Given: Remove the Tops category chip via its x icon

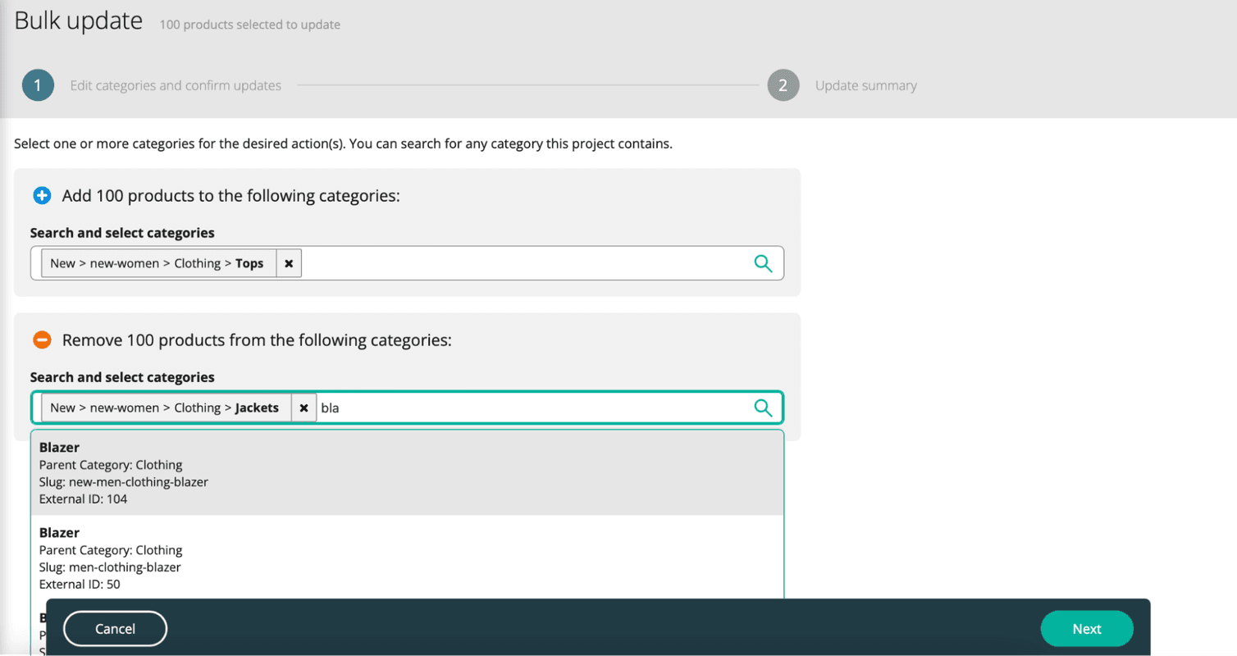Looking at the screenshot, I should click(289, 263).
